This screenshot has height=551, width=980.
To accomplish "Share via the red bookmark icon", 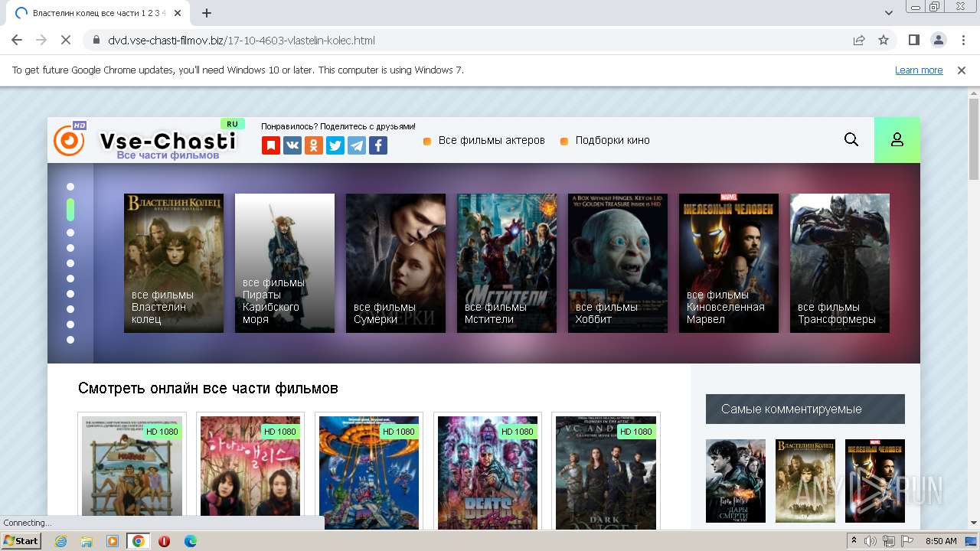I will tap(271, 145).
